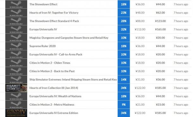Open Cities in Motion 2 - Back to the Past

(52, 71)
